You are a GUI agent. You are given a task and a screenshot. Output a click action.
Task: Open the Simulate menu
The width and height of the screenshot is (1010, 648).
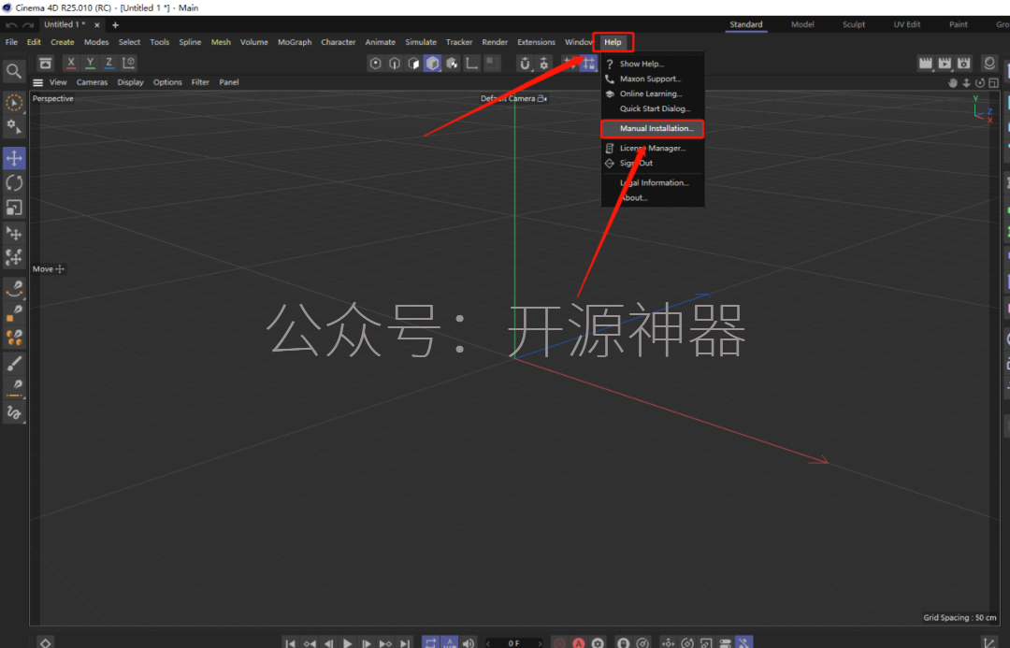(421, 42)
